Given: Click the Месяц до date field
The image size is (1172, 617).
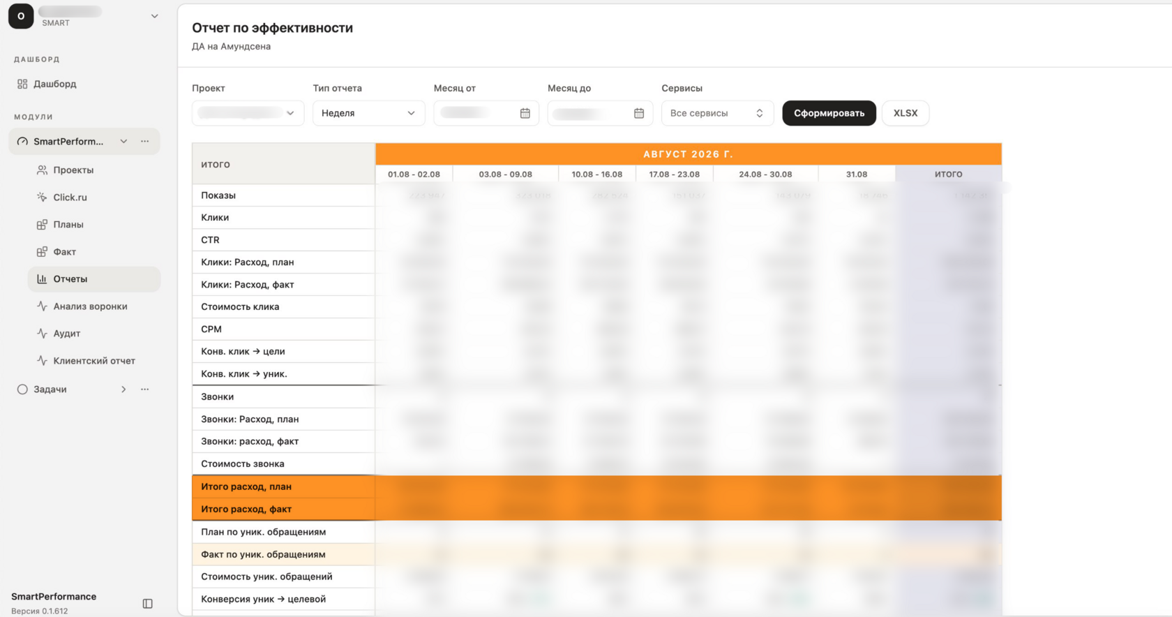Looking at the screenshot, I should tap(600, 113).
